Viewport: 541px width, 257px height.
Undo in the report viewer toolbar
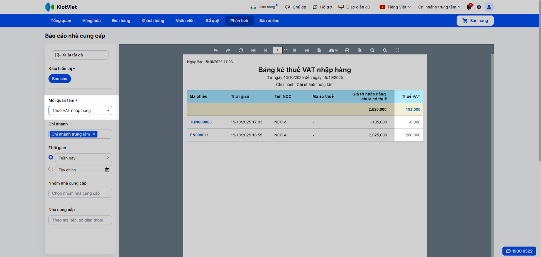click(x=215, y=50)
